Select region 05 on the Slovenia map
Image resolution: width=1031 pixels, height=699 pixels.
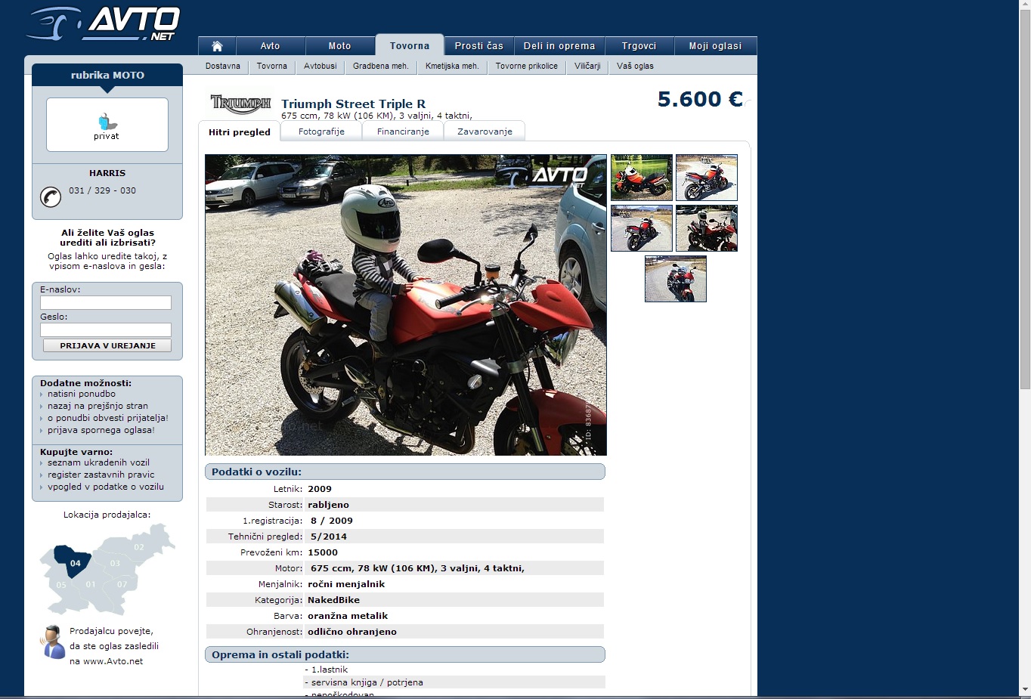[x=61, y=584]
